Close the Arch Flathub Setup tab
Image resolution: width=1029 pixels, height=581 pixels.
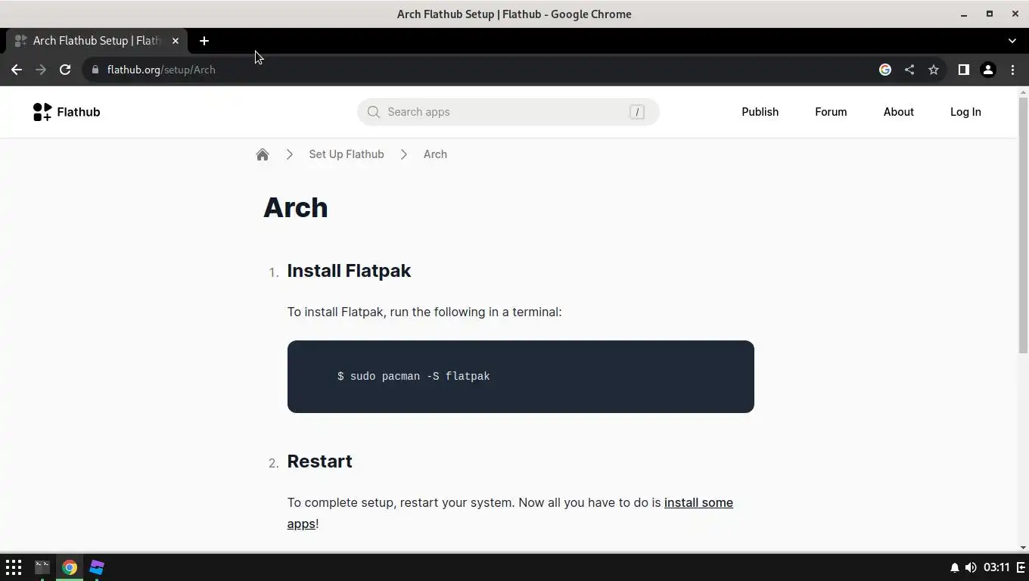tap(176, 41)
